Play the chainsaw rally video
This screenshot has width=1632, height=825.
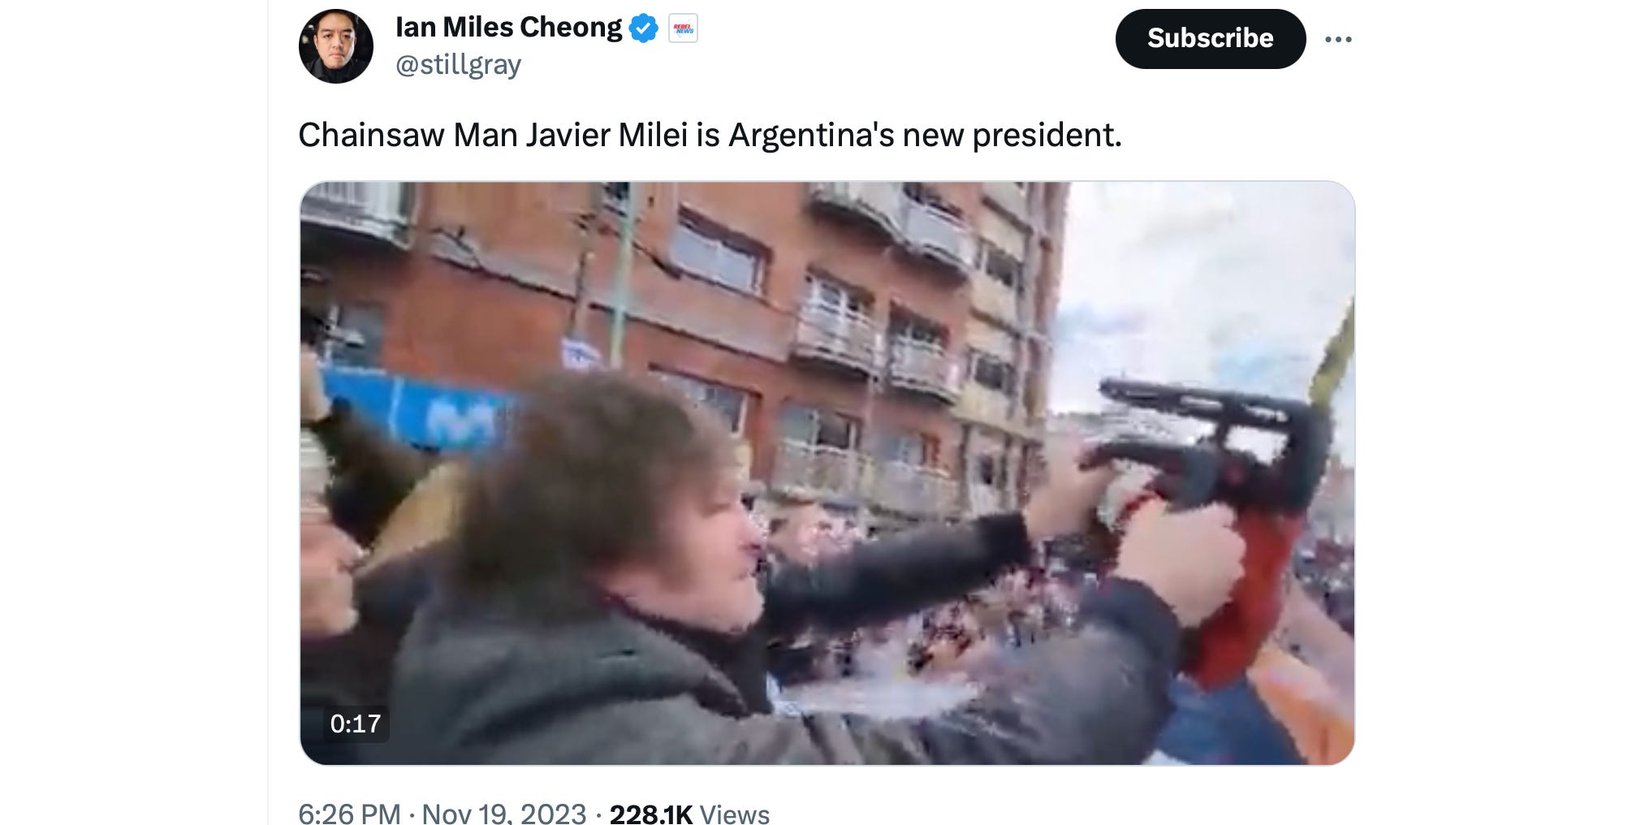[x=827, y=473]
